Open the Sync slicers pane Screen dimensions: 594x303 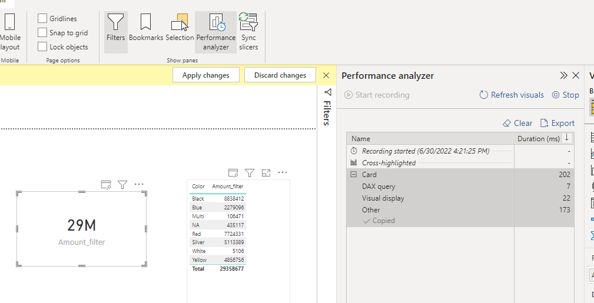coord(248,32)
